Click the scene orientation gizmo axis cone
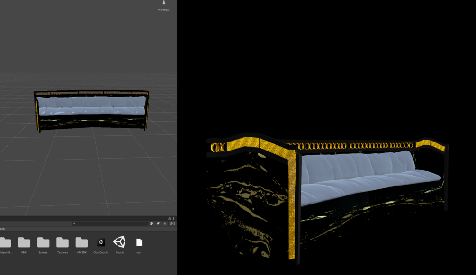This screenshot has height=275, width=476. 164,2
